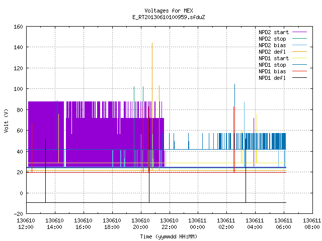Image resolution: width=322 pixels, height=241 pixels.
Task: Click the 130610 18:00 time tick label
Action: coord(112,224)
